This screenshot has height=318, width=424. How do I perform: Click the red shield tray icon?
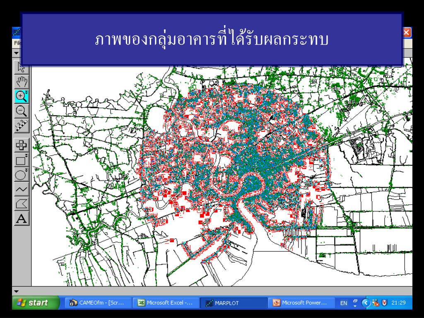click(384, 303)
